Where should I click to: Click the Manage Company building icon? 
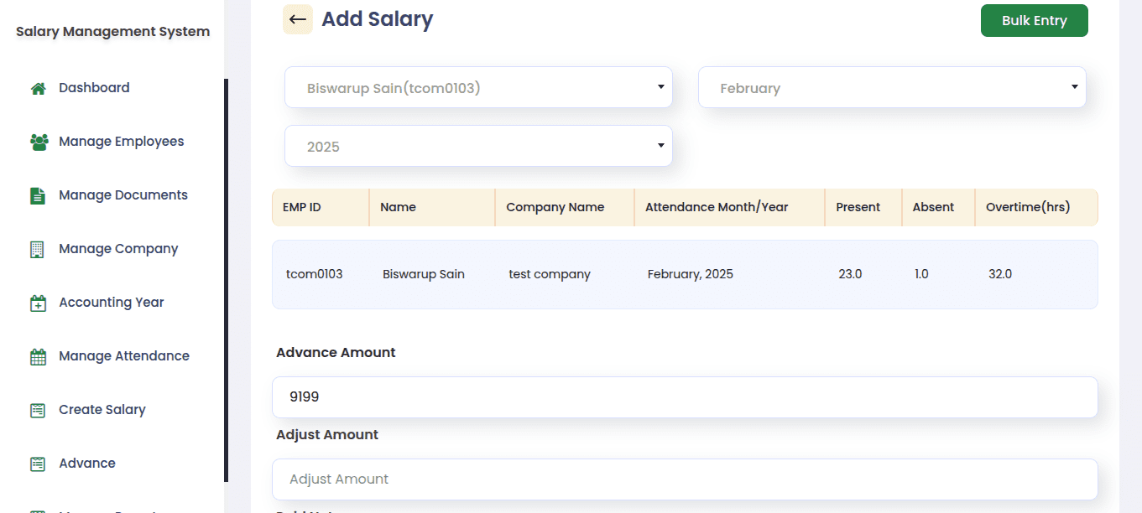click(37, 249)
